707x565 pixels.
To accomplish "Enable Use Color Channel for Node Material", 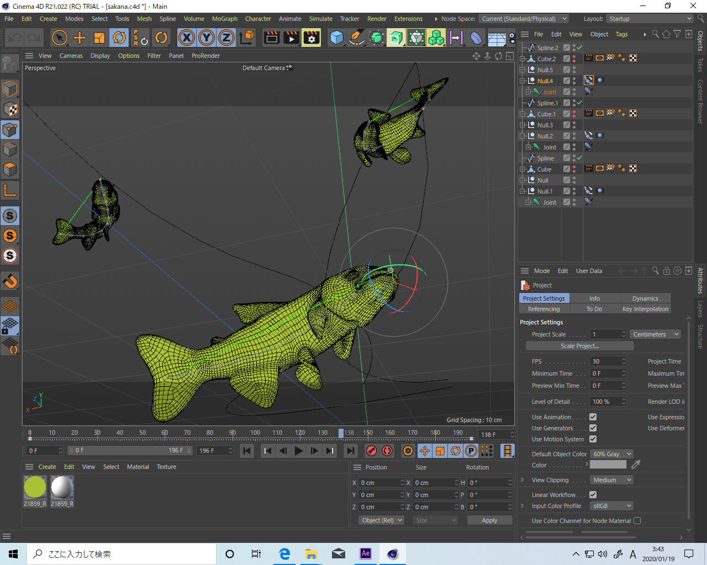I will coord(637,521).
